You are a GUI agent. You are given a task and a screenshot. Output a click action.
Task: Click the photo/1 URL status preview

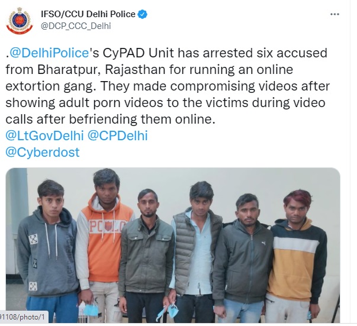point(24,317)
